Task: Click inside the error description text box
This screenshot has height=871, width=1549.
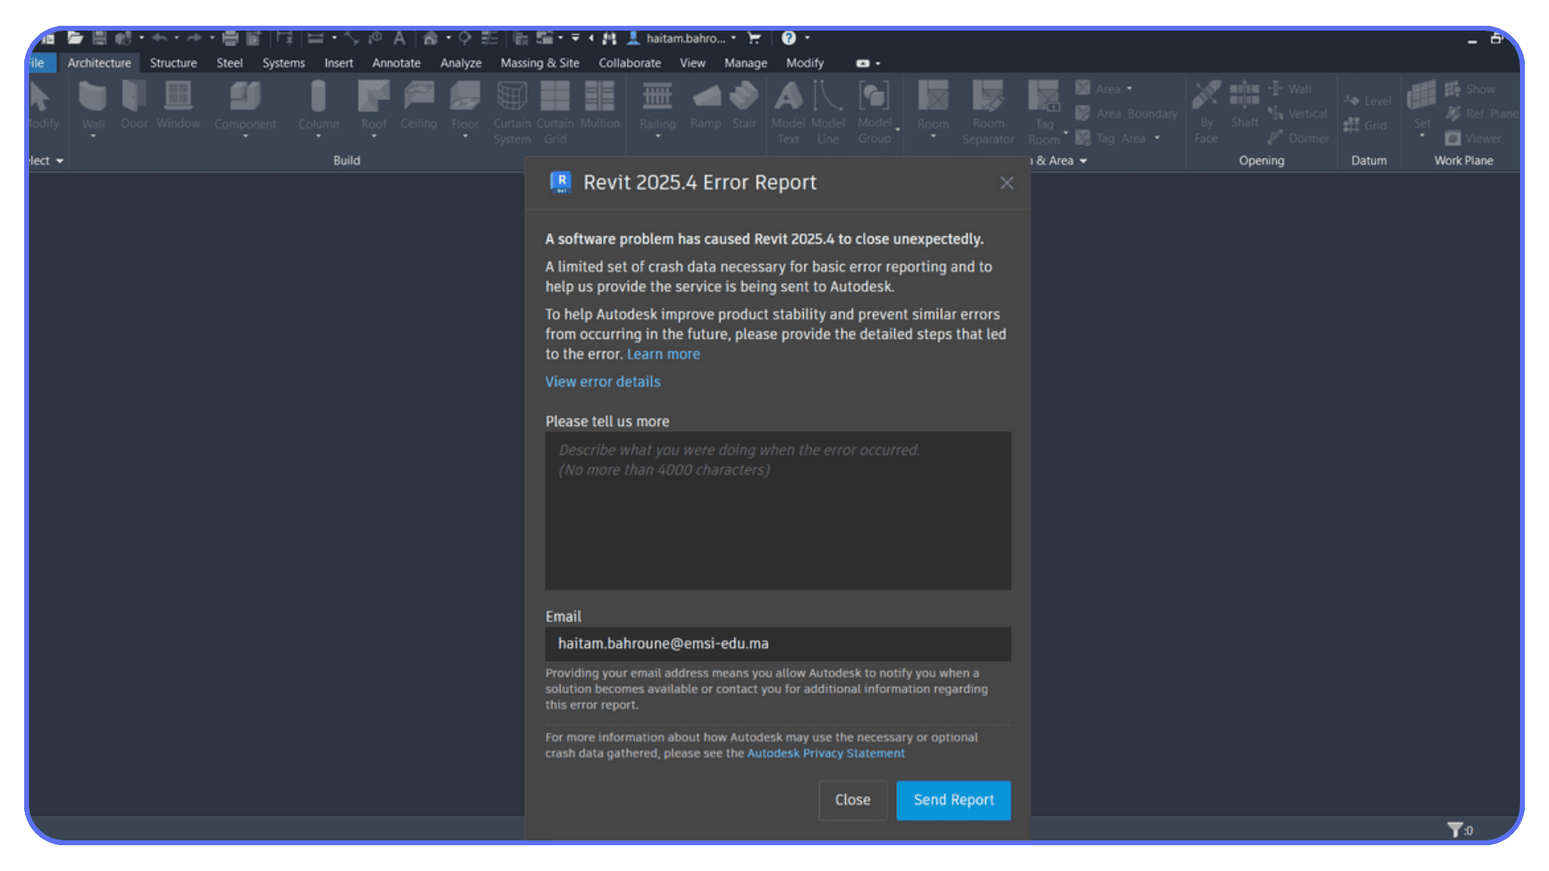Action: point(777,511)
